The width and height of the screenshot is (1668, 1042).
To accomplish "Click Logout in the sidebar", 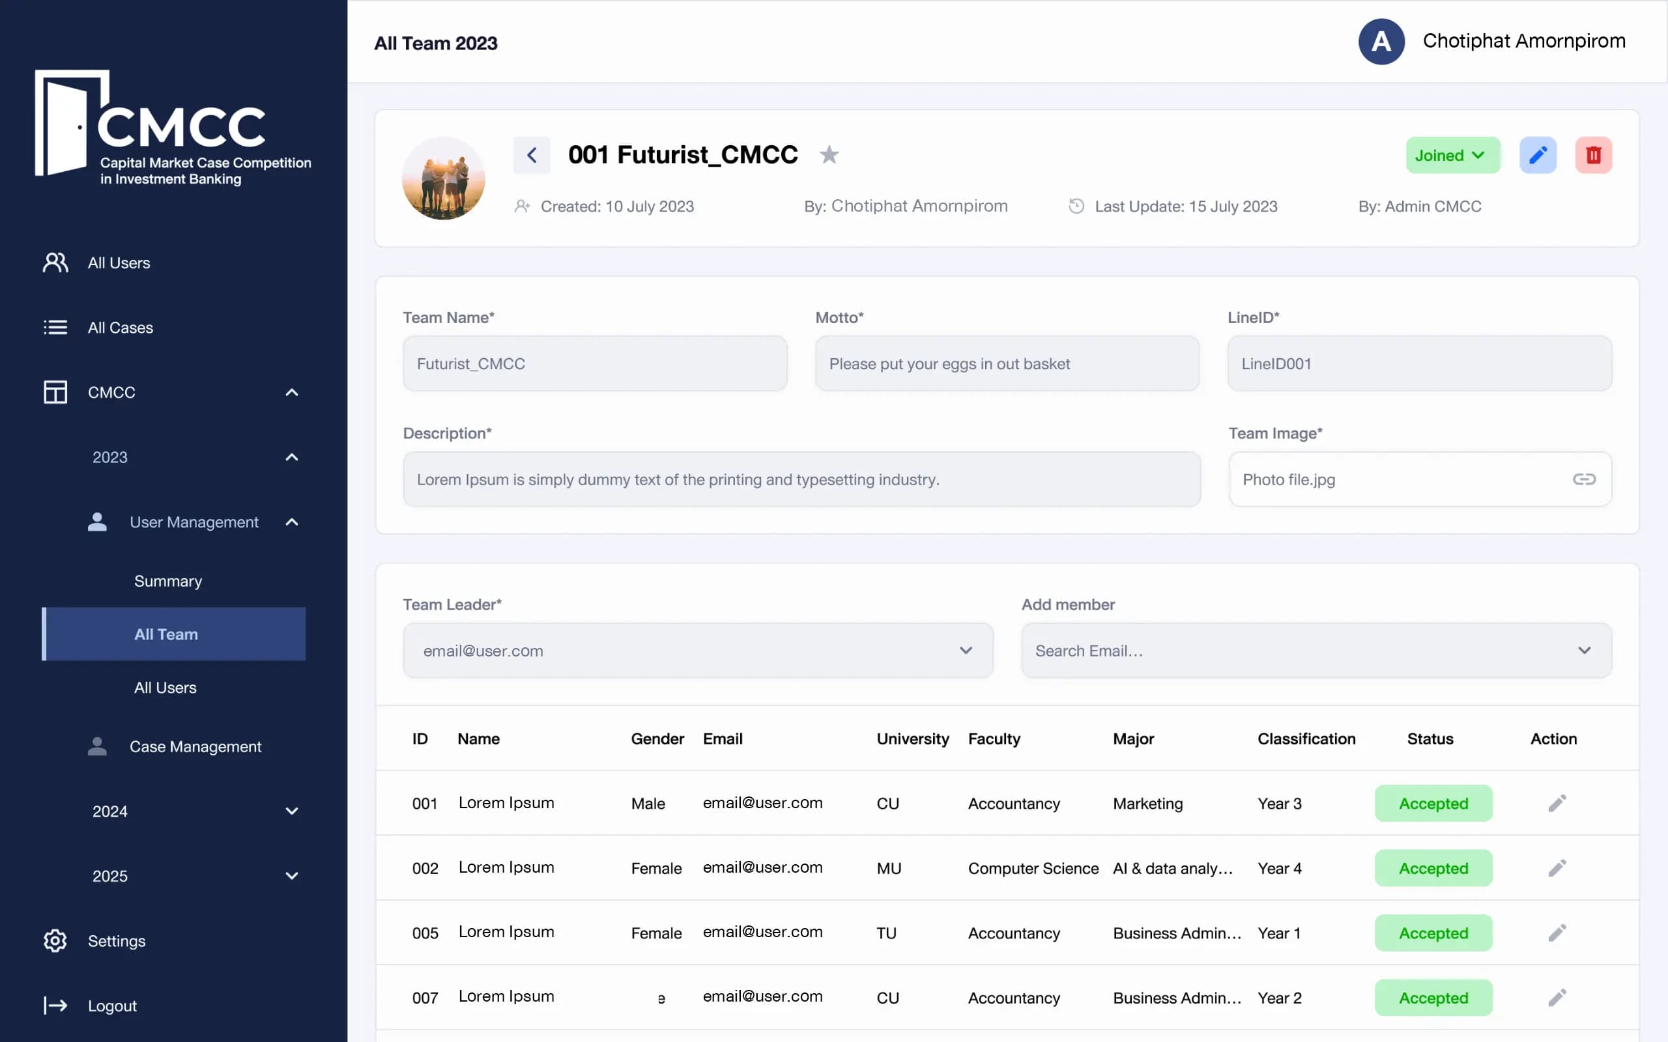I will pos(111,1006).
